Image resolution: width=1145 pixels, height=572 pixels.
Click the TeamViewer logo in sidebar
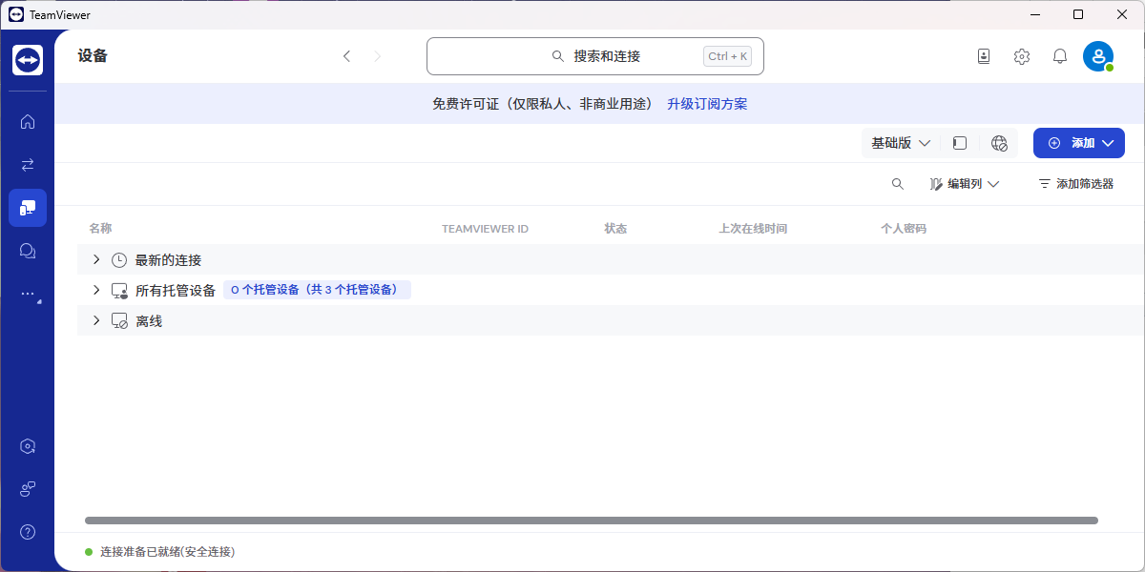(x=28, y=60)
